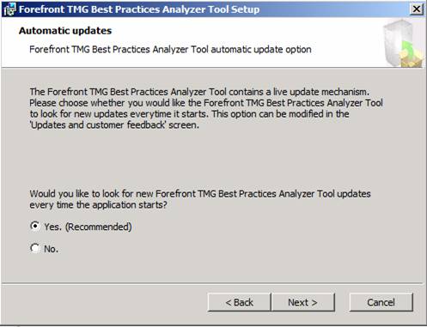Click the 'Automatic updates' heading

(65, 31)
